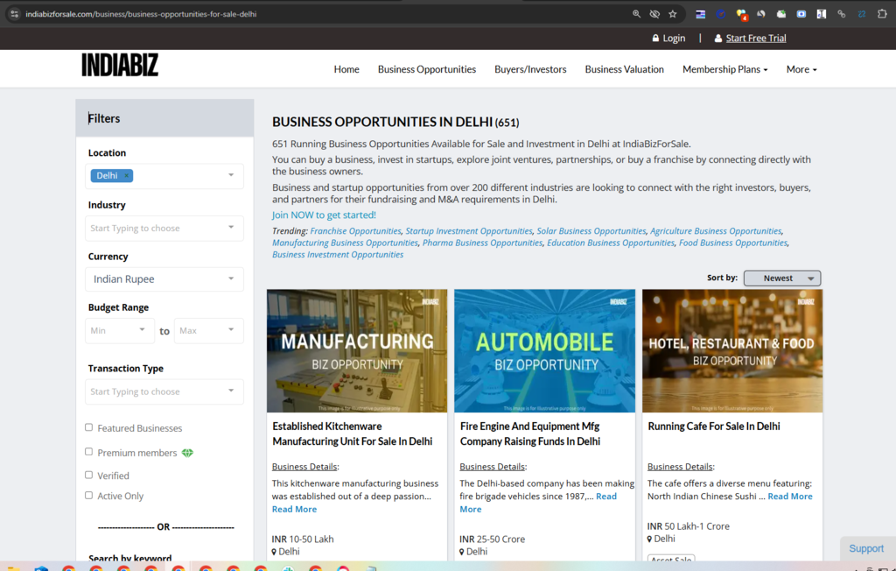Check the Verified filter box
Screen dimensions: 896x571
click(88, 475)
